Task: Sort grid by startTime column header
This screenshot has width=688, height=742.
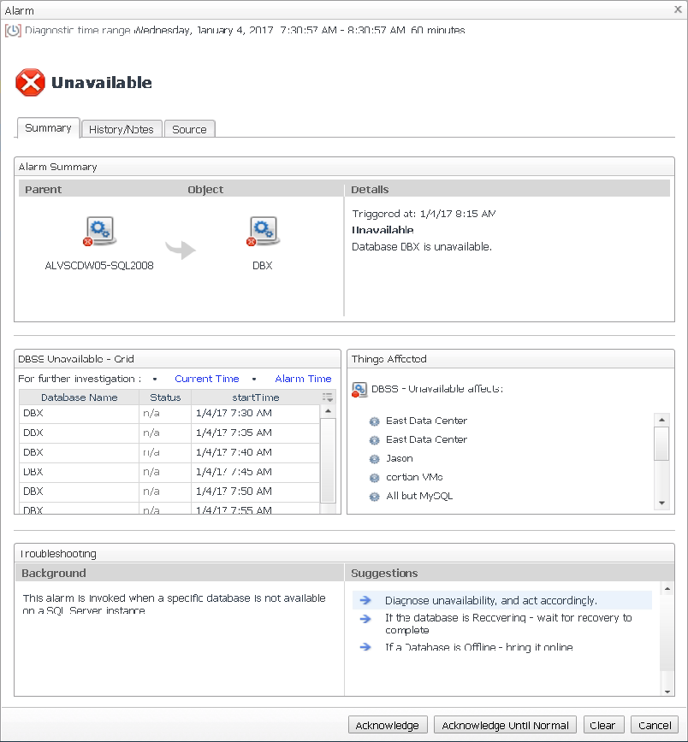Action: pos(255,397)
